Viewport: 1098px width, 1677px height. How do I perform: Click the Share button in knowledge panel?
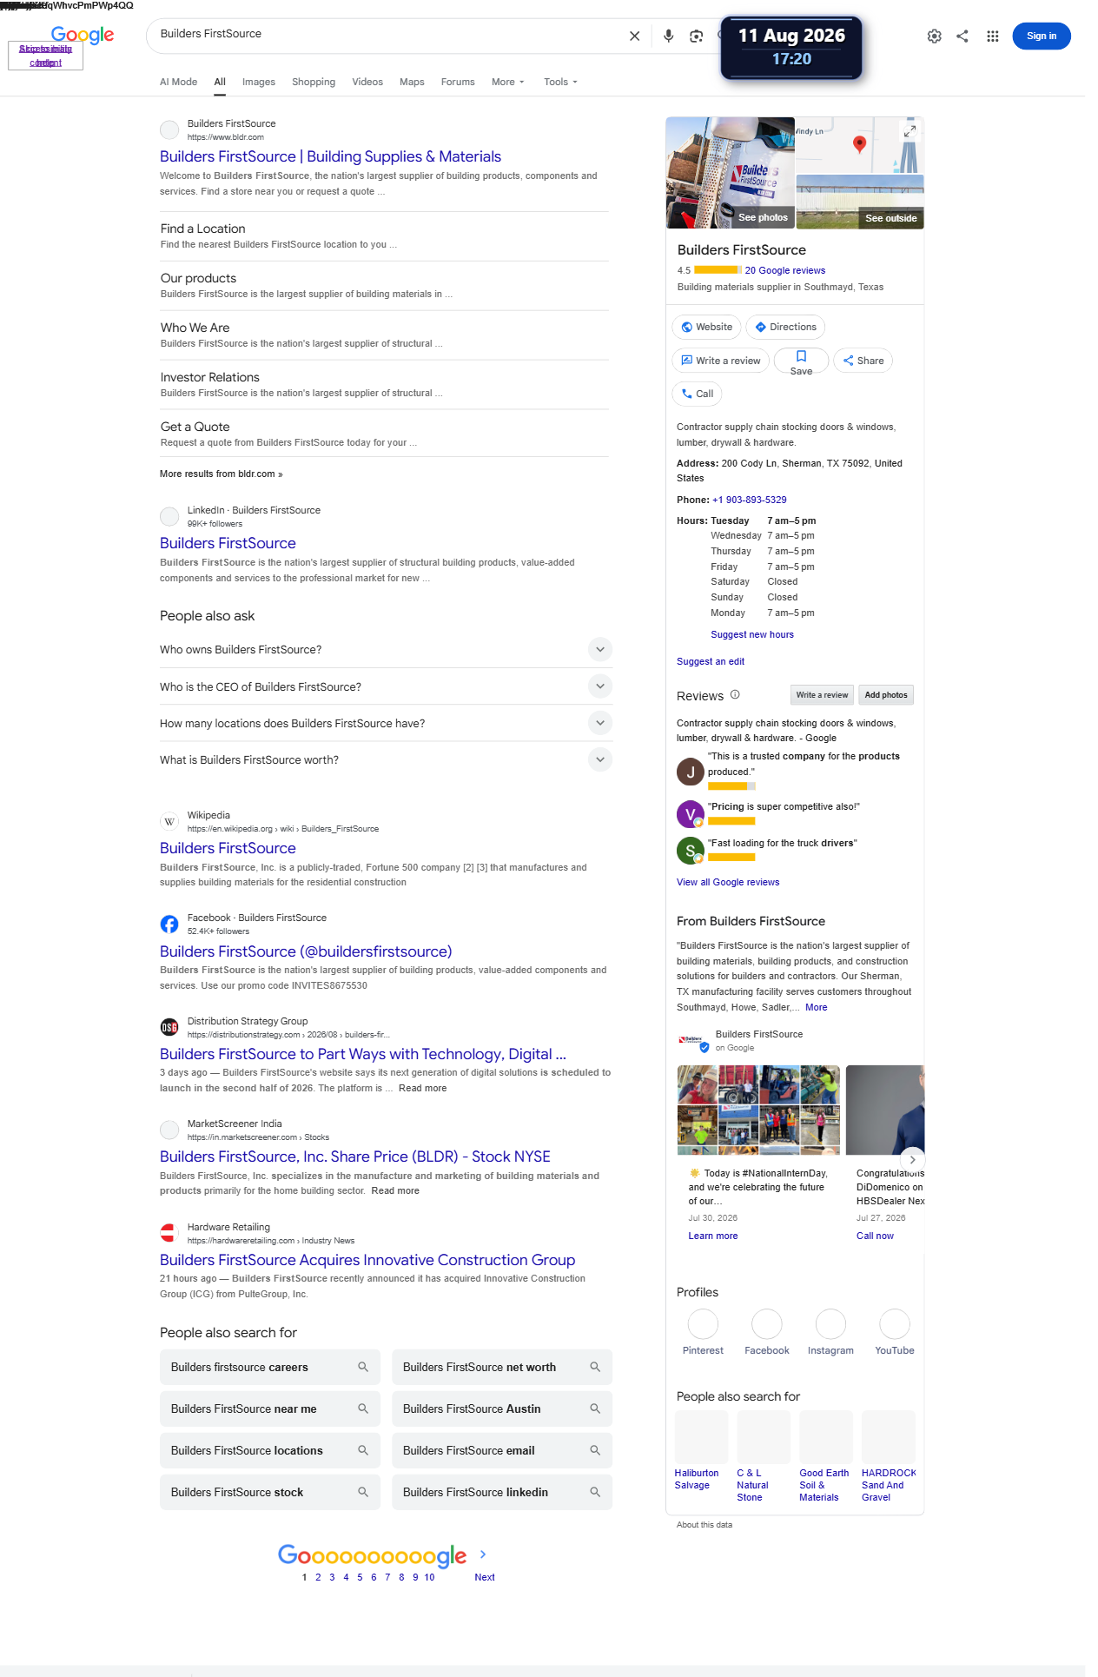[863, 361]
